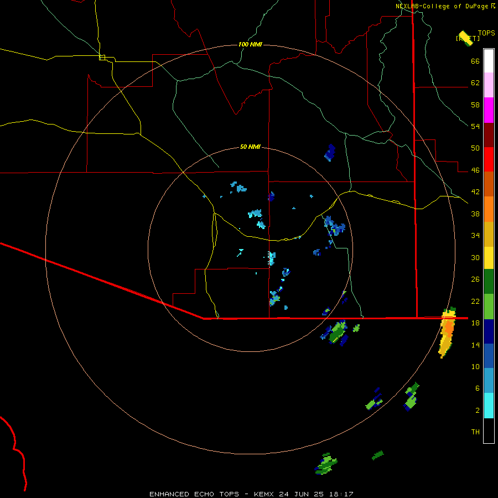The image size is (498, 498).
Task: Click the "22" legend value
Action: tap(475, 301)
